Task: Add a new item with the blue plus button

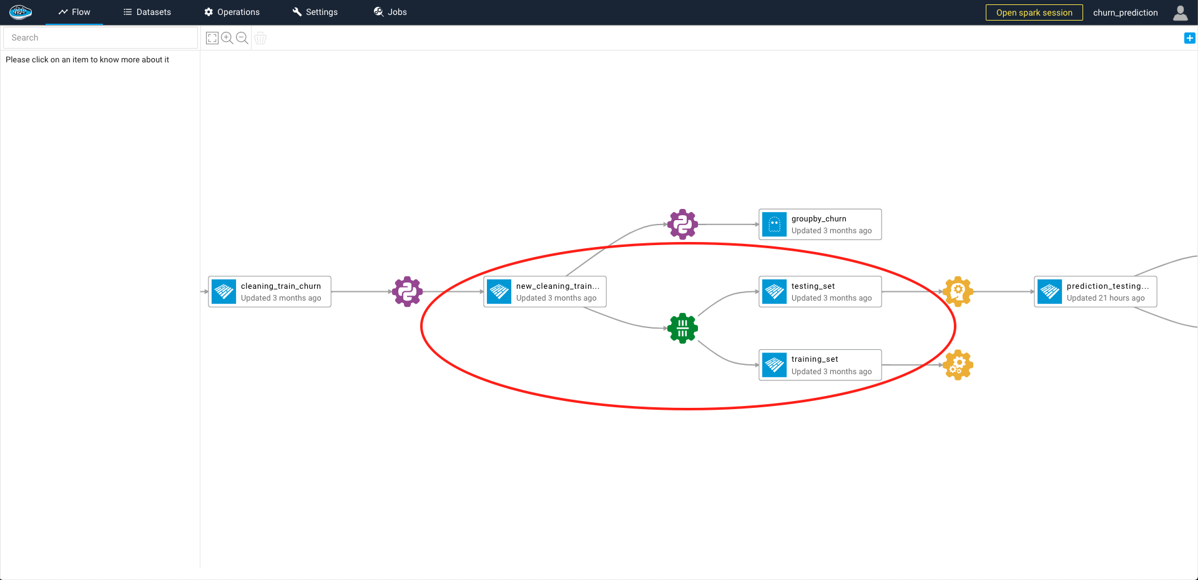Action: 1189,37
